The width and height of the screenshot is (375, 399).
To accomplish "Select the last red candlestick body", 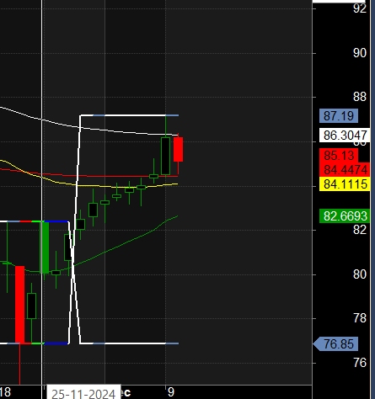I will (x=178, y=149).
